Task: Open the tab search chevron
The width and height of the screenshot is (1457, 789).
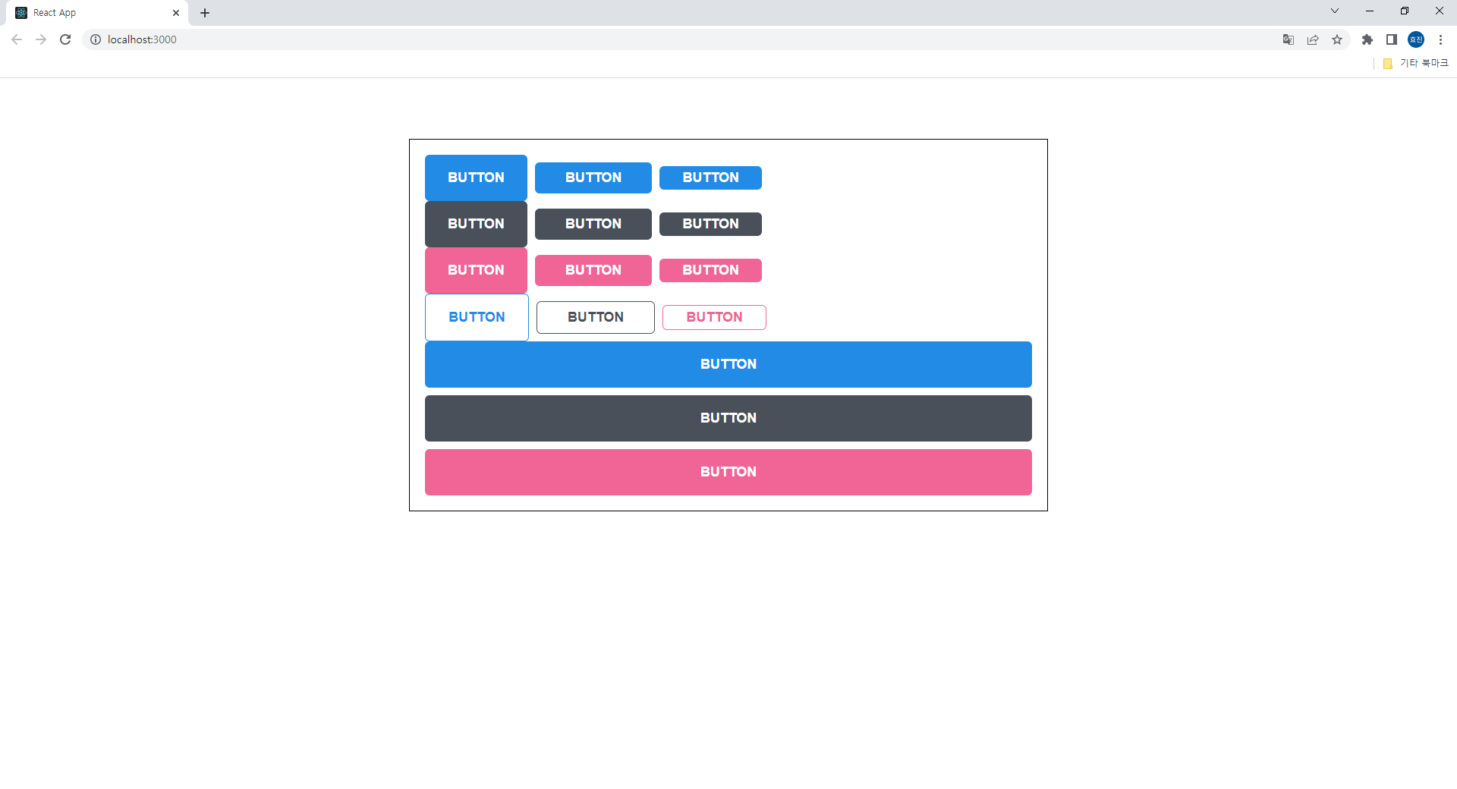Action: [1335, 11]
